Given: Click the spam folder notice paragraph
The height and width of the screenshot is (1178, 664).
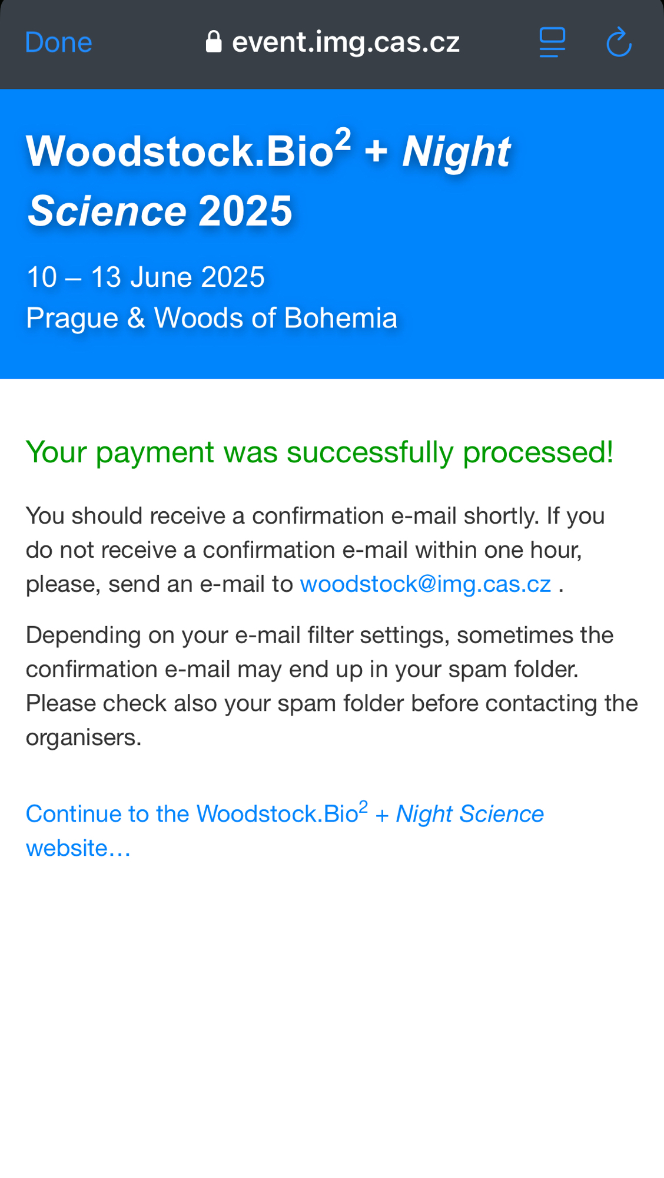Looking at the screenshot, I should (331, 686).
